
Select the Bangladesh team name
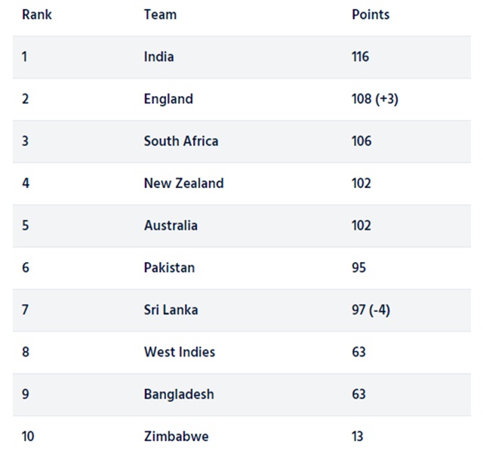(179, 394)
